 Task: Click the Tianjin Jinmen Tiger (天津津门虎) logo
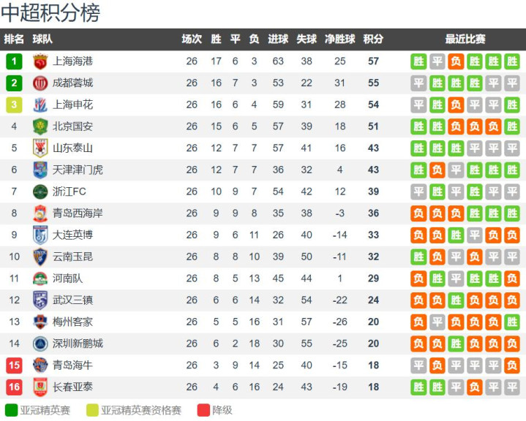tap(40, 170)
